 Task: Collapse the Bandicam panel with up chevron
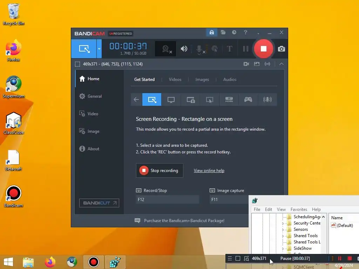(x=282, y=64)
